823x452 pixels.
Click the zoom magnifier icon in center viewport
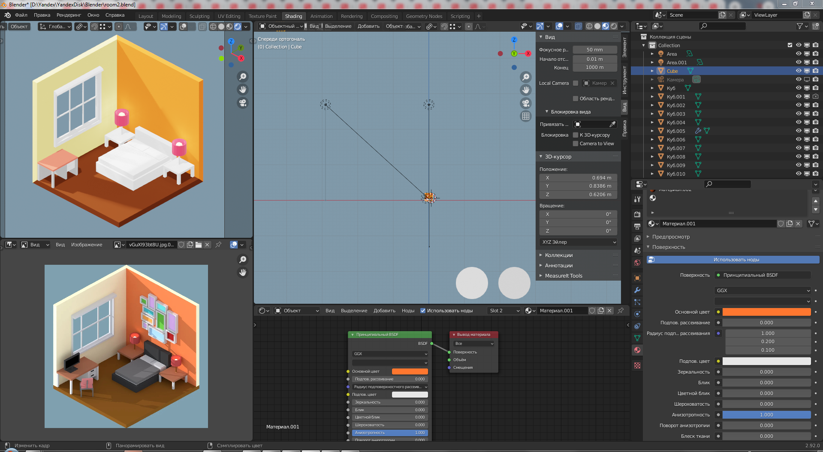coord(526,77)
